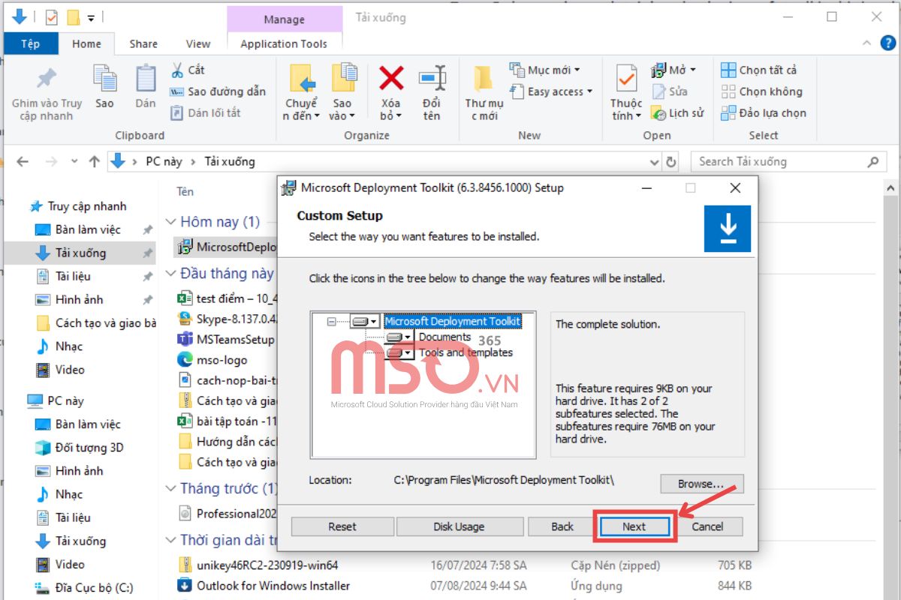The height and width of the screenshot is (600, 901).
Task: Click the Đổi tên (Rename) icon
Action: pyautogui.click(x=432, y=78)
